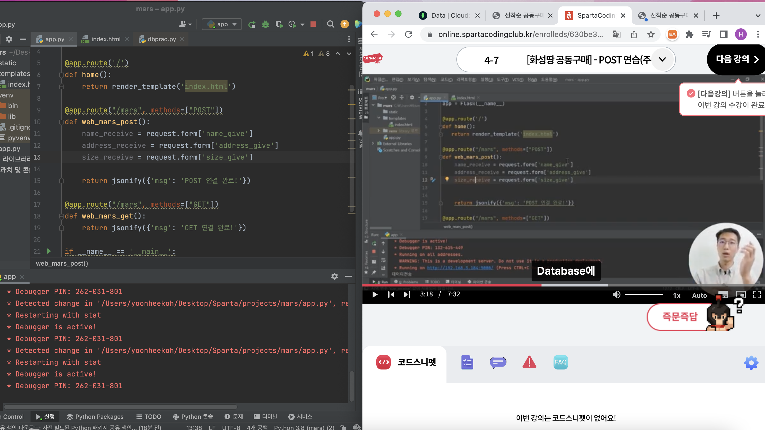Hide the project panel with minus icon
Viewport: 765px width, 430px height.
tap(23, 39)
